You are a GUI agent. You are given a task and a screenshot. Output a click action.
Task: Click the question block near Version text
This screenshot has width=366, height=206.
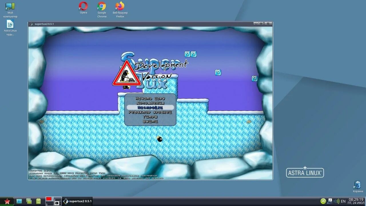(218, 72)
